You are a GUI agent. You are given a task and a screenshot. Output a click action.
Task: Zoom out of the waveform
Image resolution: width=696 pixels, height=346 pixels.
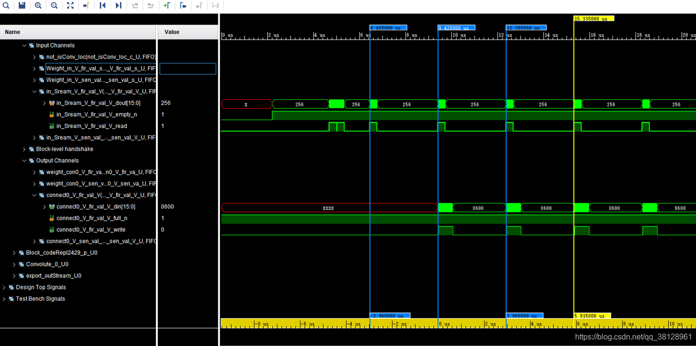pos(54,5)
